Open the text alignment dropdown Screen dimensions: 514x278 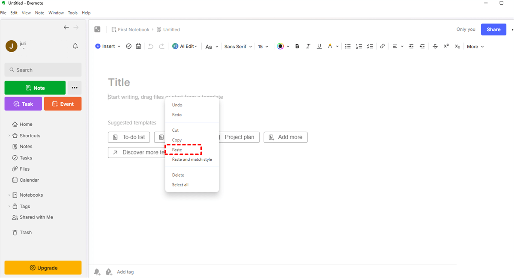[397, 46]
